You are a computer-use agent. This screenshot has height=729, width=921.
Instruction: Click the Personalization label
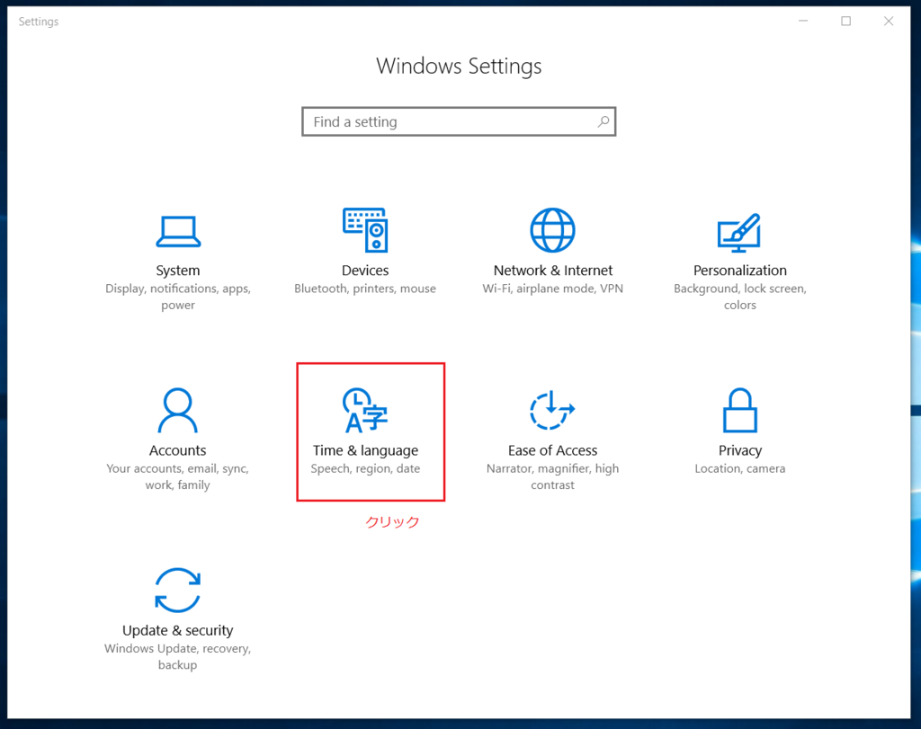739,271
